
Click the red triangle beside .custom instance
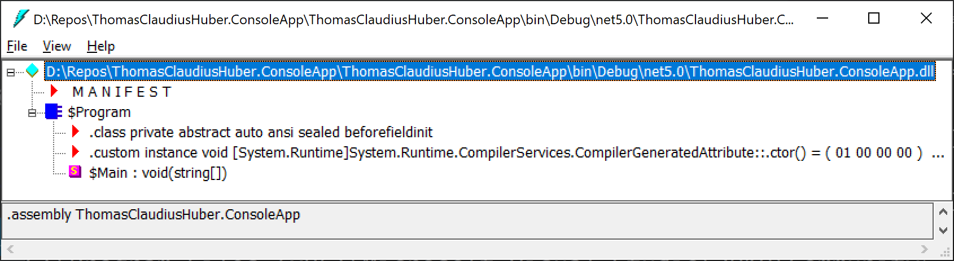(x=76, y=152)
